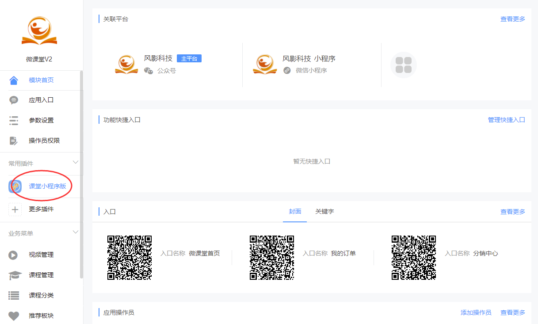Click the 微课堂V2 module title

[39, 59]
